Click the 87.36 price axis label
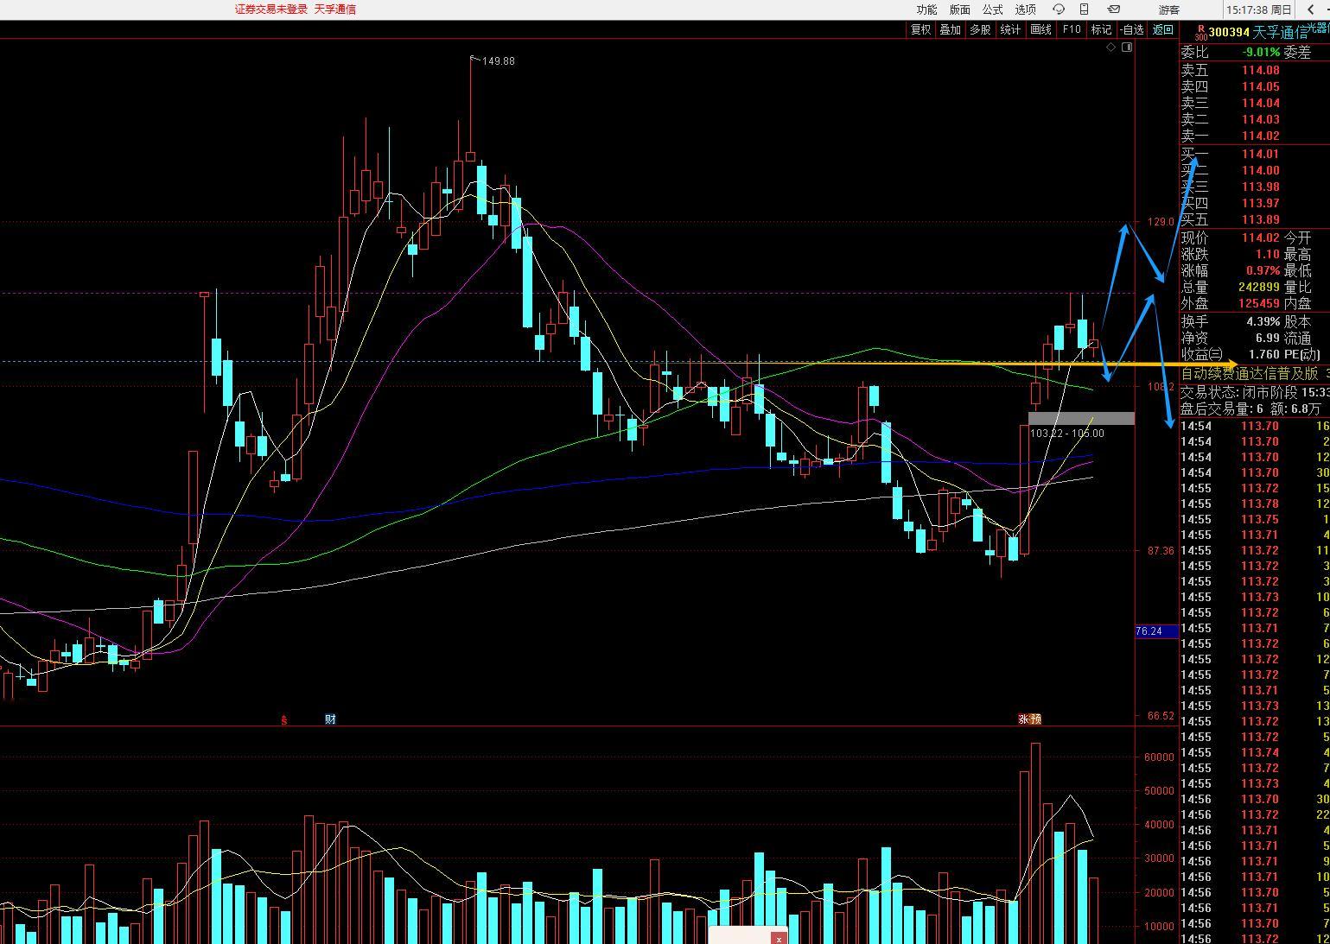Screen dimensions: 1330x944 click(x=1161, y=551)
